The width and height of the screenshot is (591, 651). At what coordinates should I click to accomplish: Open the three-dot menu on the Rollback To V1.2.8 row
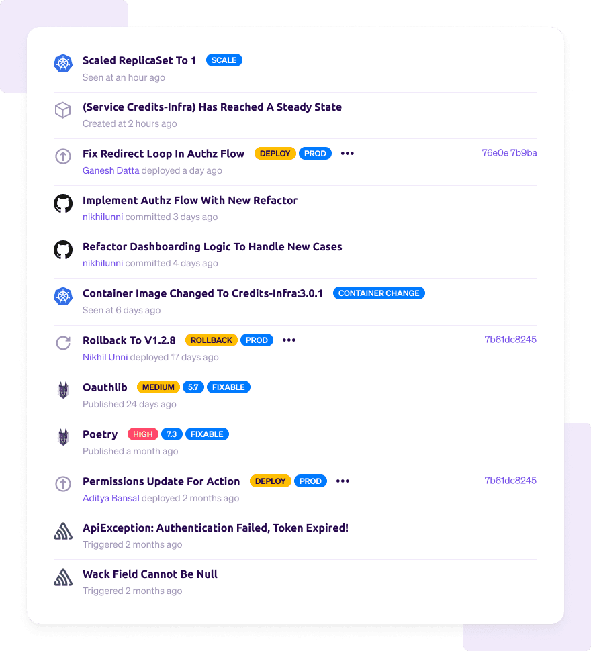click(289, 340)
